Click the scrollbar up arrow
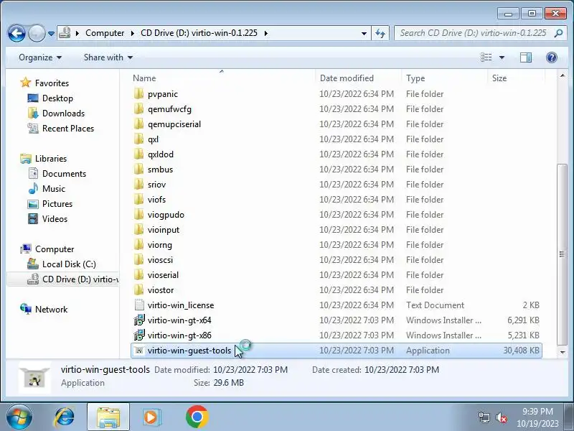Screen dimensions: 574x431 click(563, 75)
